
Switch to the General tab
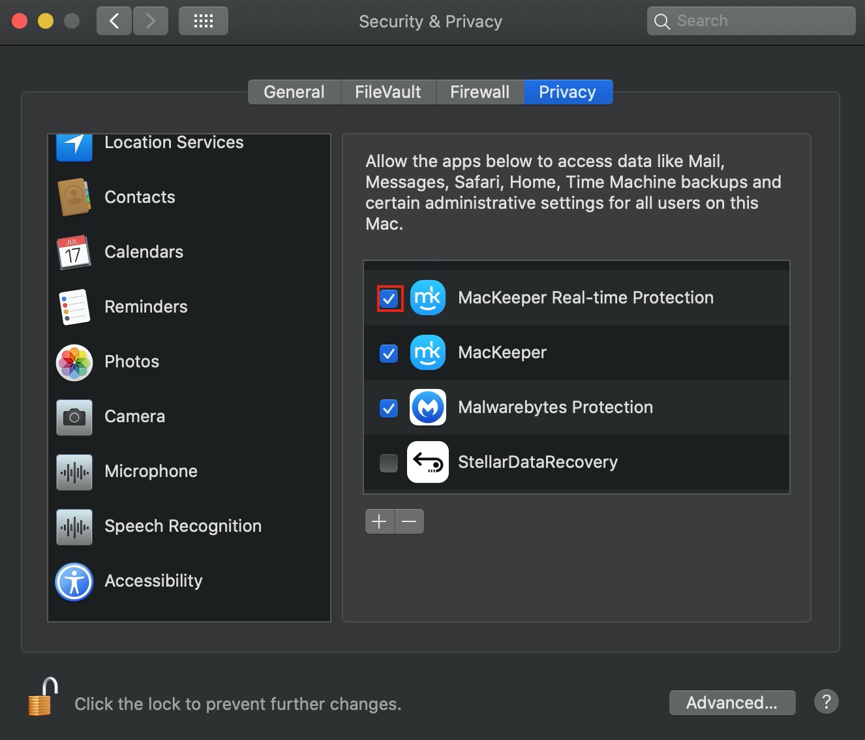[294, 92]
